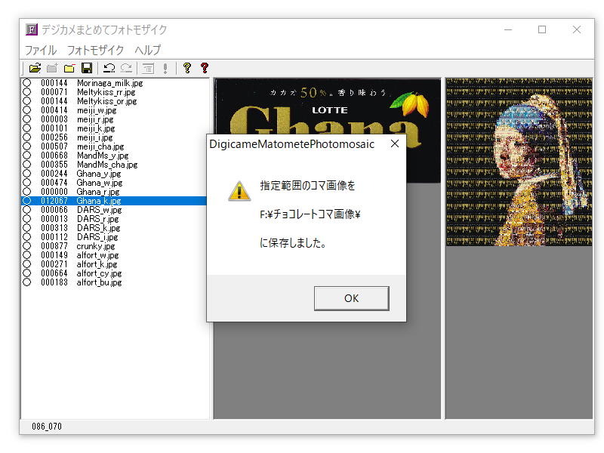Click the circle icon beside meiji_i.jpg
The image size is (604, 453).
coord(27,137)
